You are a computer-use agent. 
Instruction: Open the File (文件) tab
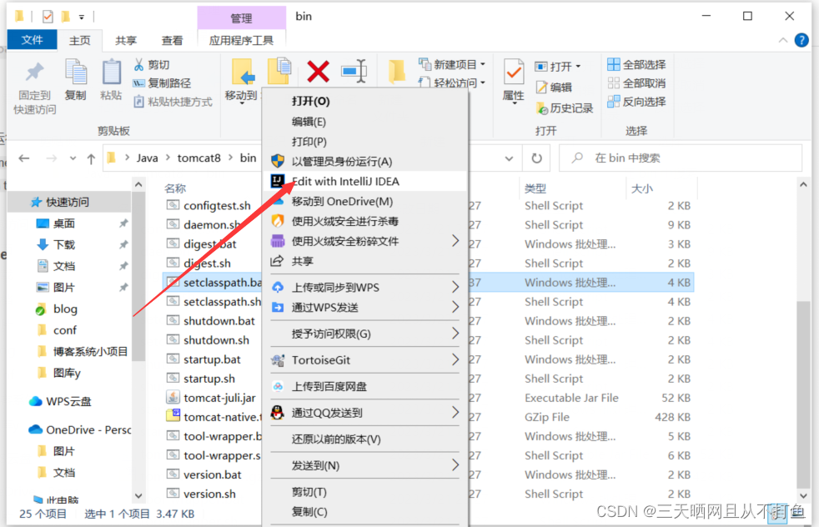[x=33, y=40]
